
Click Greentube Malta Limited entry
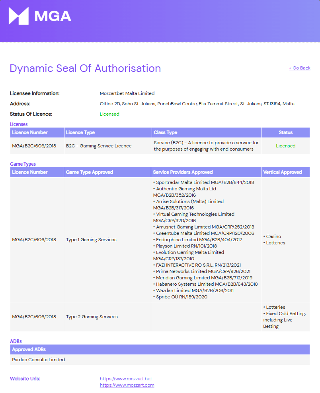tap(203, 233)
